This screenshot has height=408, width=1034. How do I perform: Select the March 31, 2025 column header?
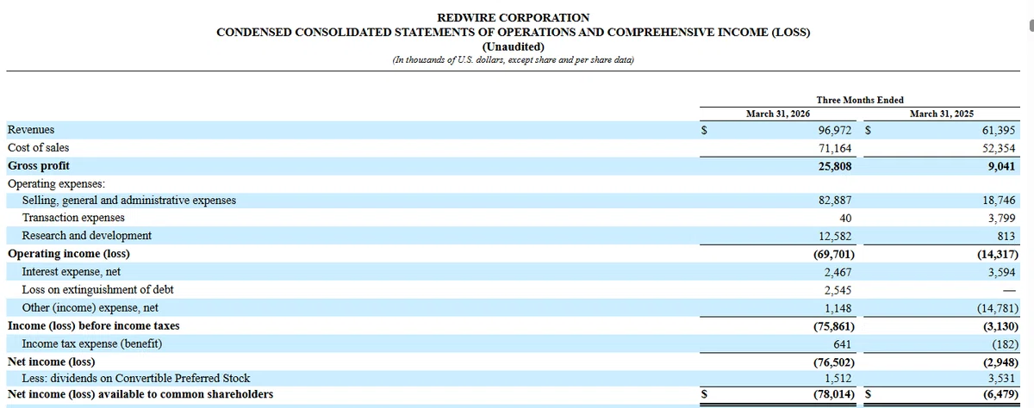coord(942,114)
